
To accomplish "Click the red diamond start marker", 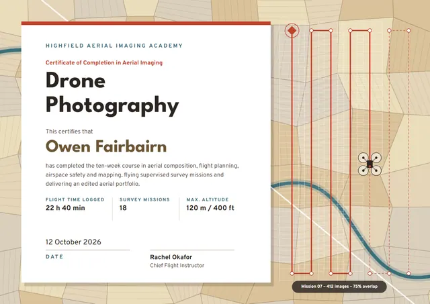I will [292, 30].
